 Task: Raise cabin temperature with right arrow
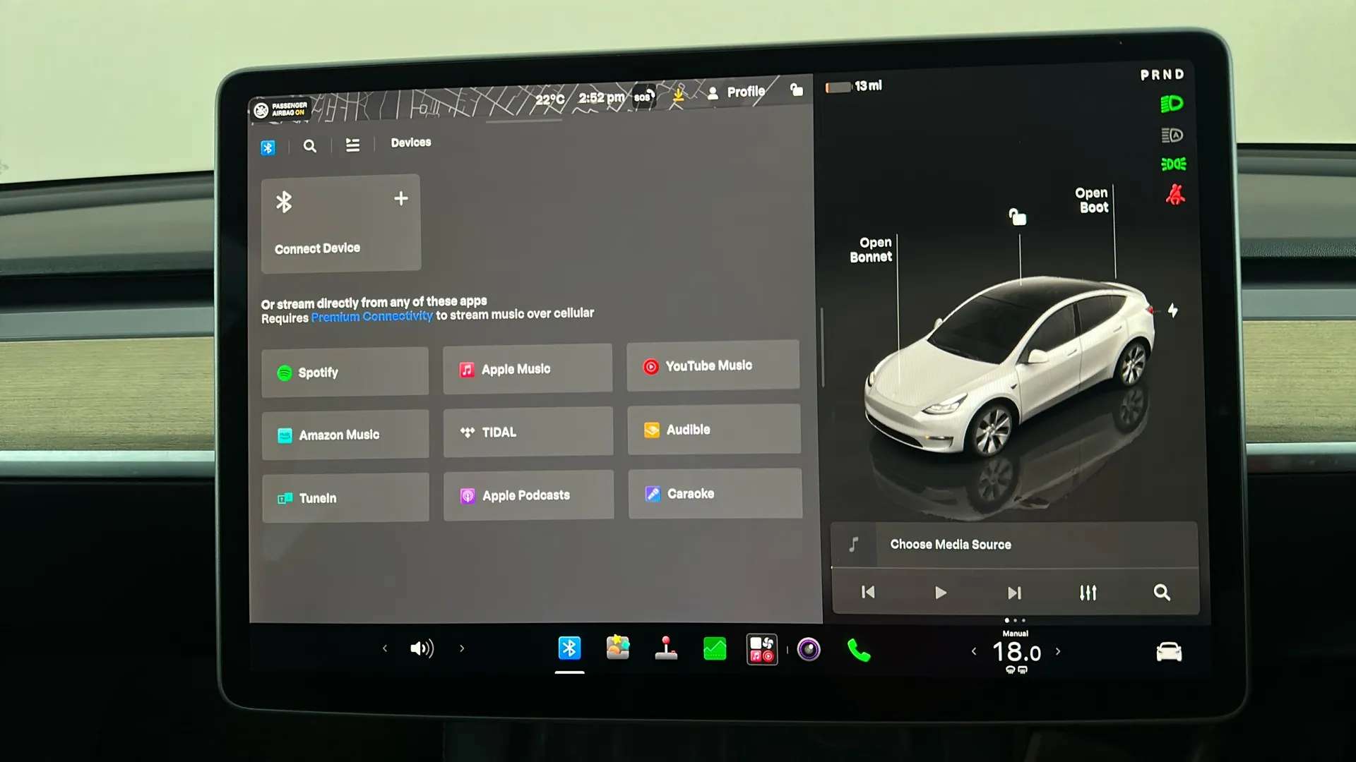[1058, 652]
